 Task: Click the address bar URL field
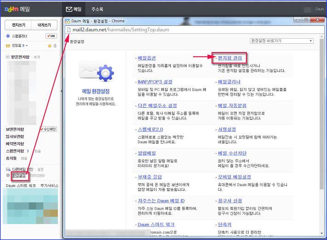(194, 29)
